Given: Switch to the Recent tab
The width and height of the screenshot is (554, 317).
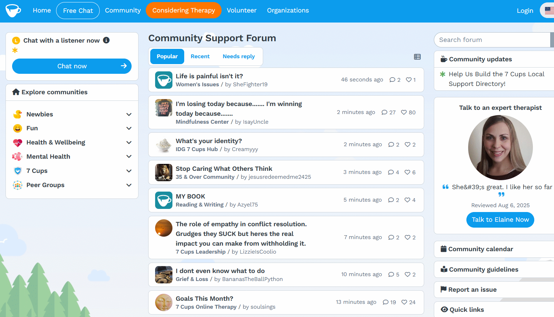Looking at the screenshot, I should 200,56.
